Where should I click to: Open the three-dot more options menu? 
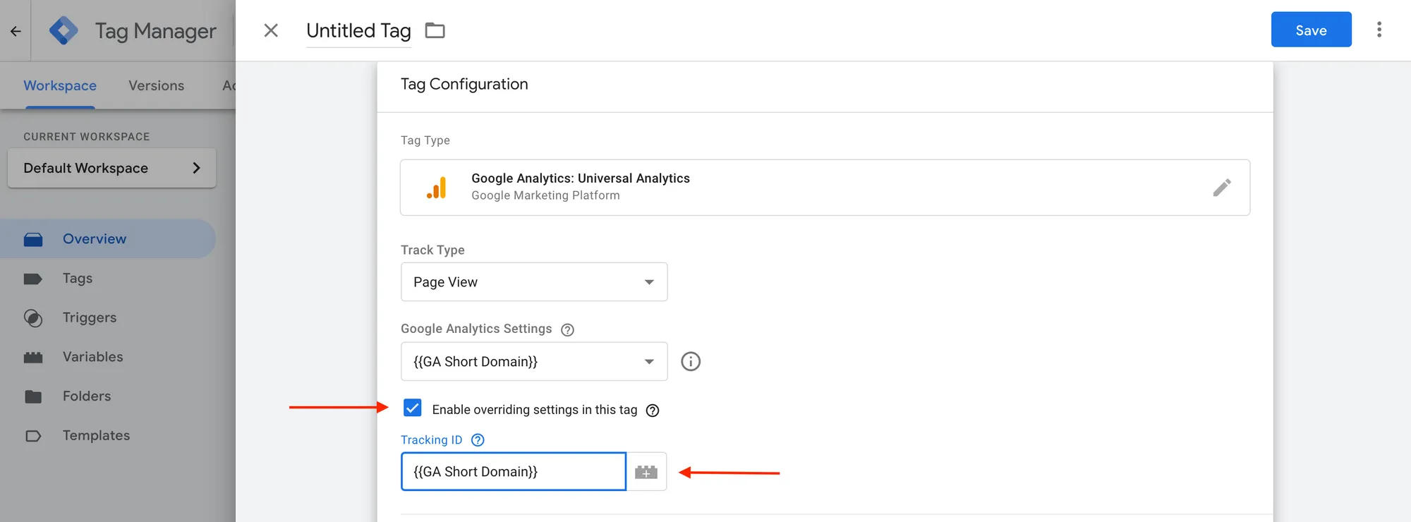[1379, 30]
